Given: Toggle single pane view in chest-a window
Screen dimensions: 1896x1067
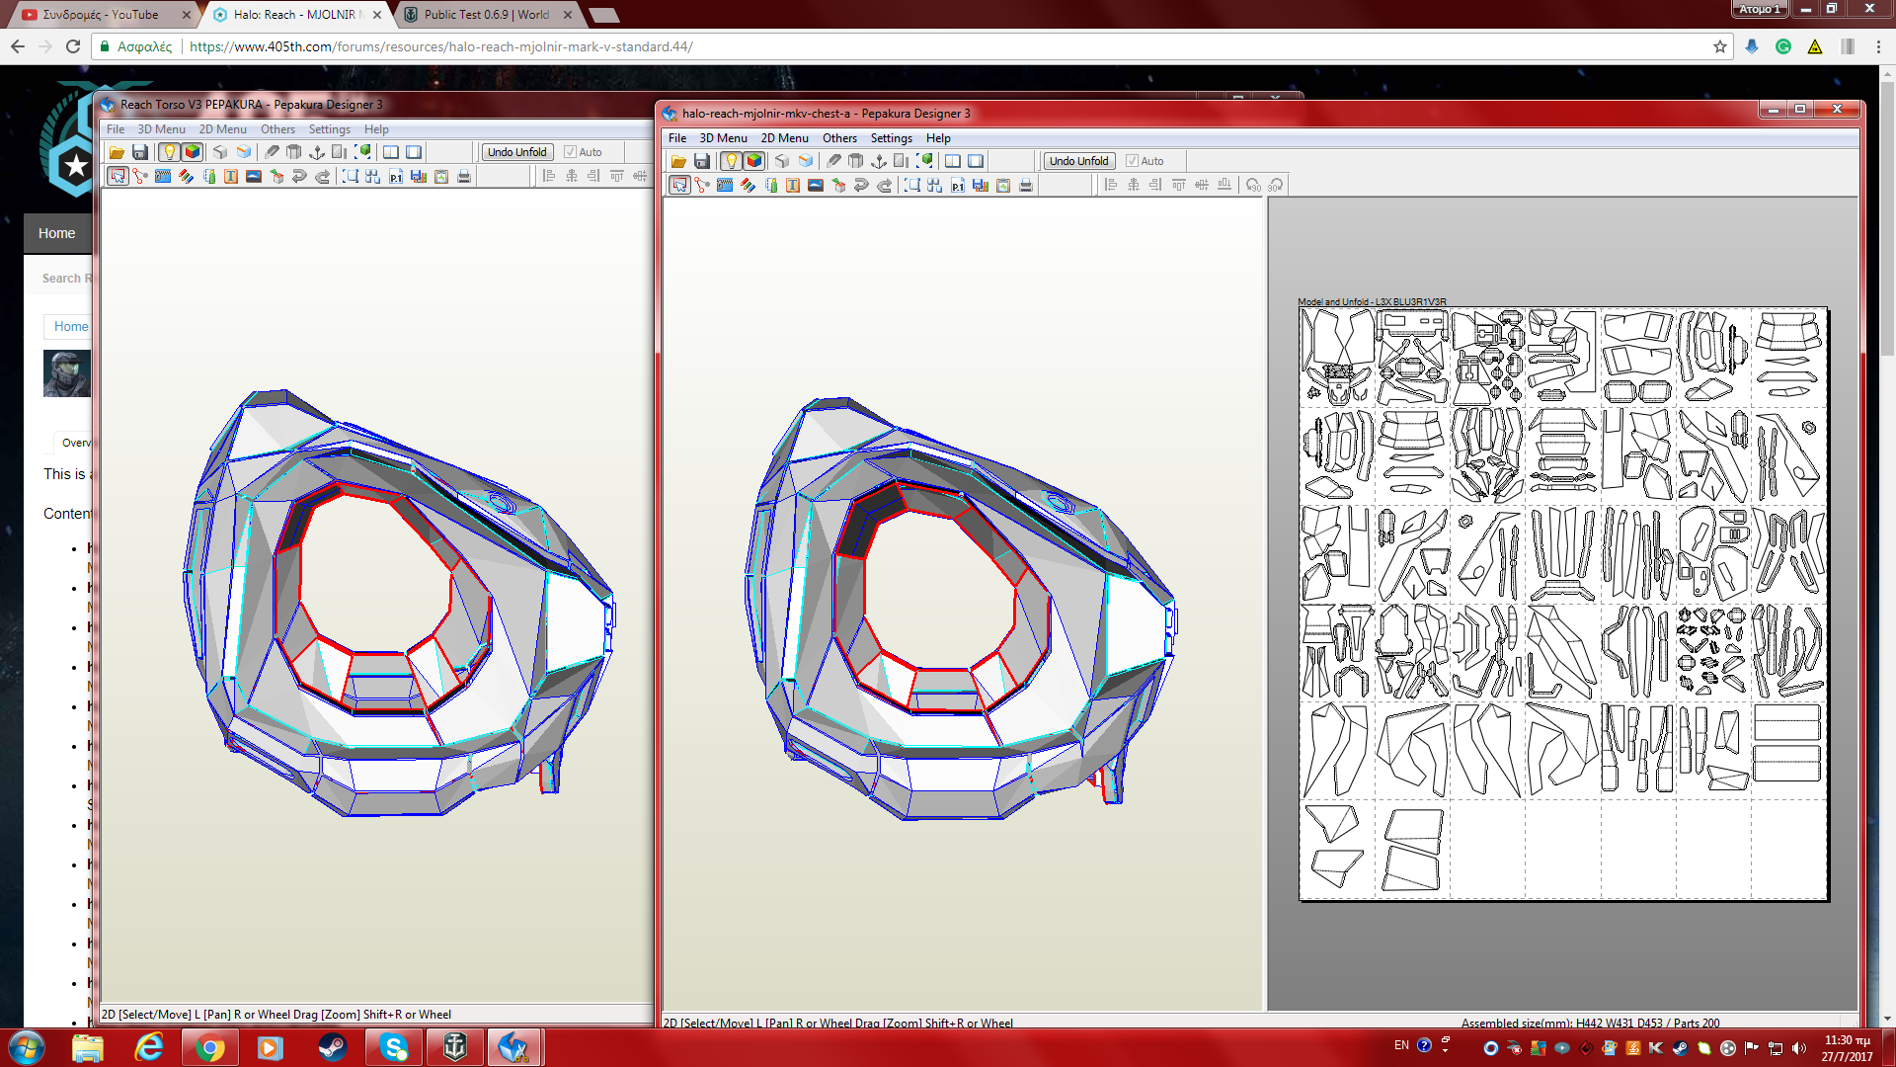Looking at the screenshot, I should click(976, 161).
